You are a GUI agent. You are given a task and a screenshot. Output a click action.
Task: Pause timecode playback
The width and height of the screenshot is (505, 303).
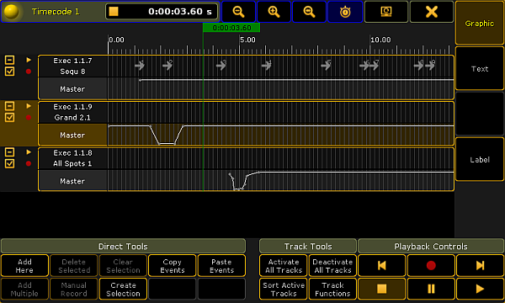tap(431, 289)
